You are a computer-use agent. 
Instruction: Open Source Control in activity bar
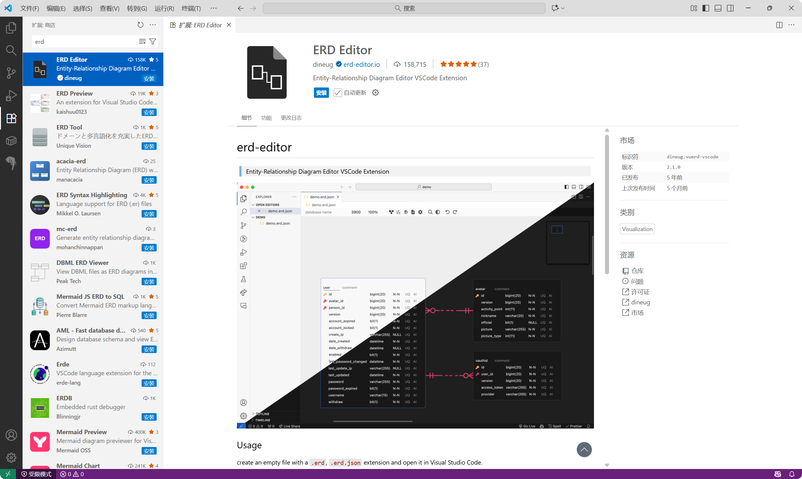pos(11,73)
